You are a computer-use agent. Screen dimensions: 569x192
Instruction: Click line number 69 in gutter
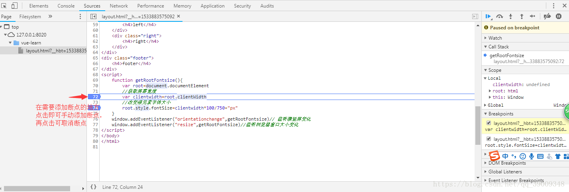click(x=95, y=80)
